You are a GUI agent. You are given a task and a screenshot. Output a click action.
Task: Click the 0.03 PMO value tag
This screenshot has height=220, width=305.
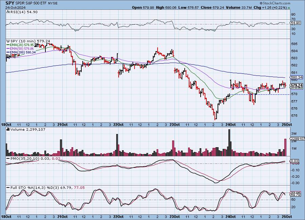pyautogui.click(x=294, y=161)
